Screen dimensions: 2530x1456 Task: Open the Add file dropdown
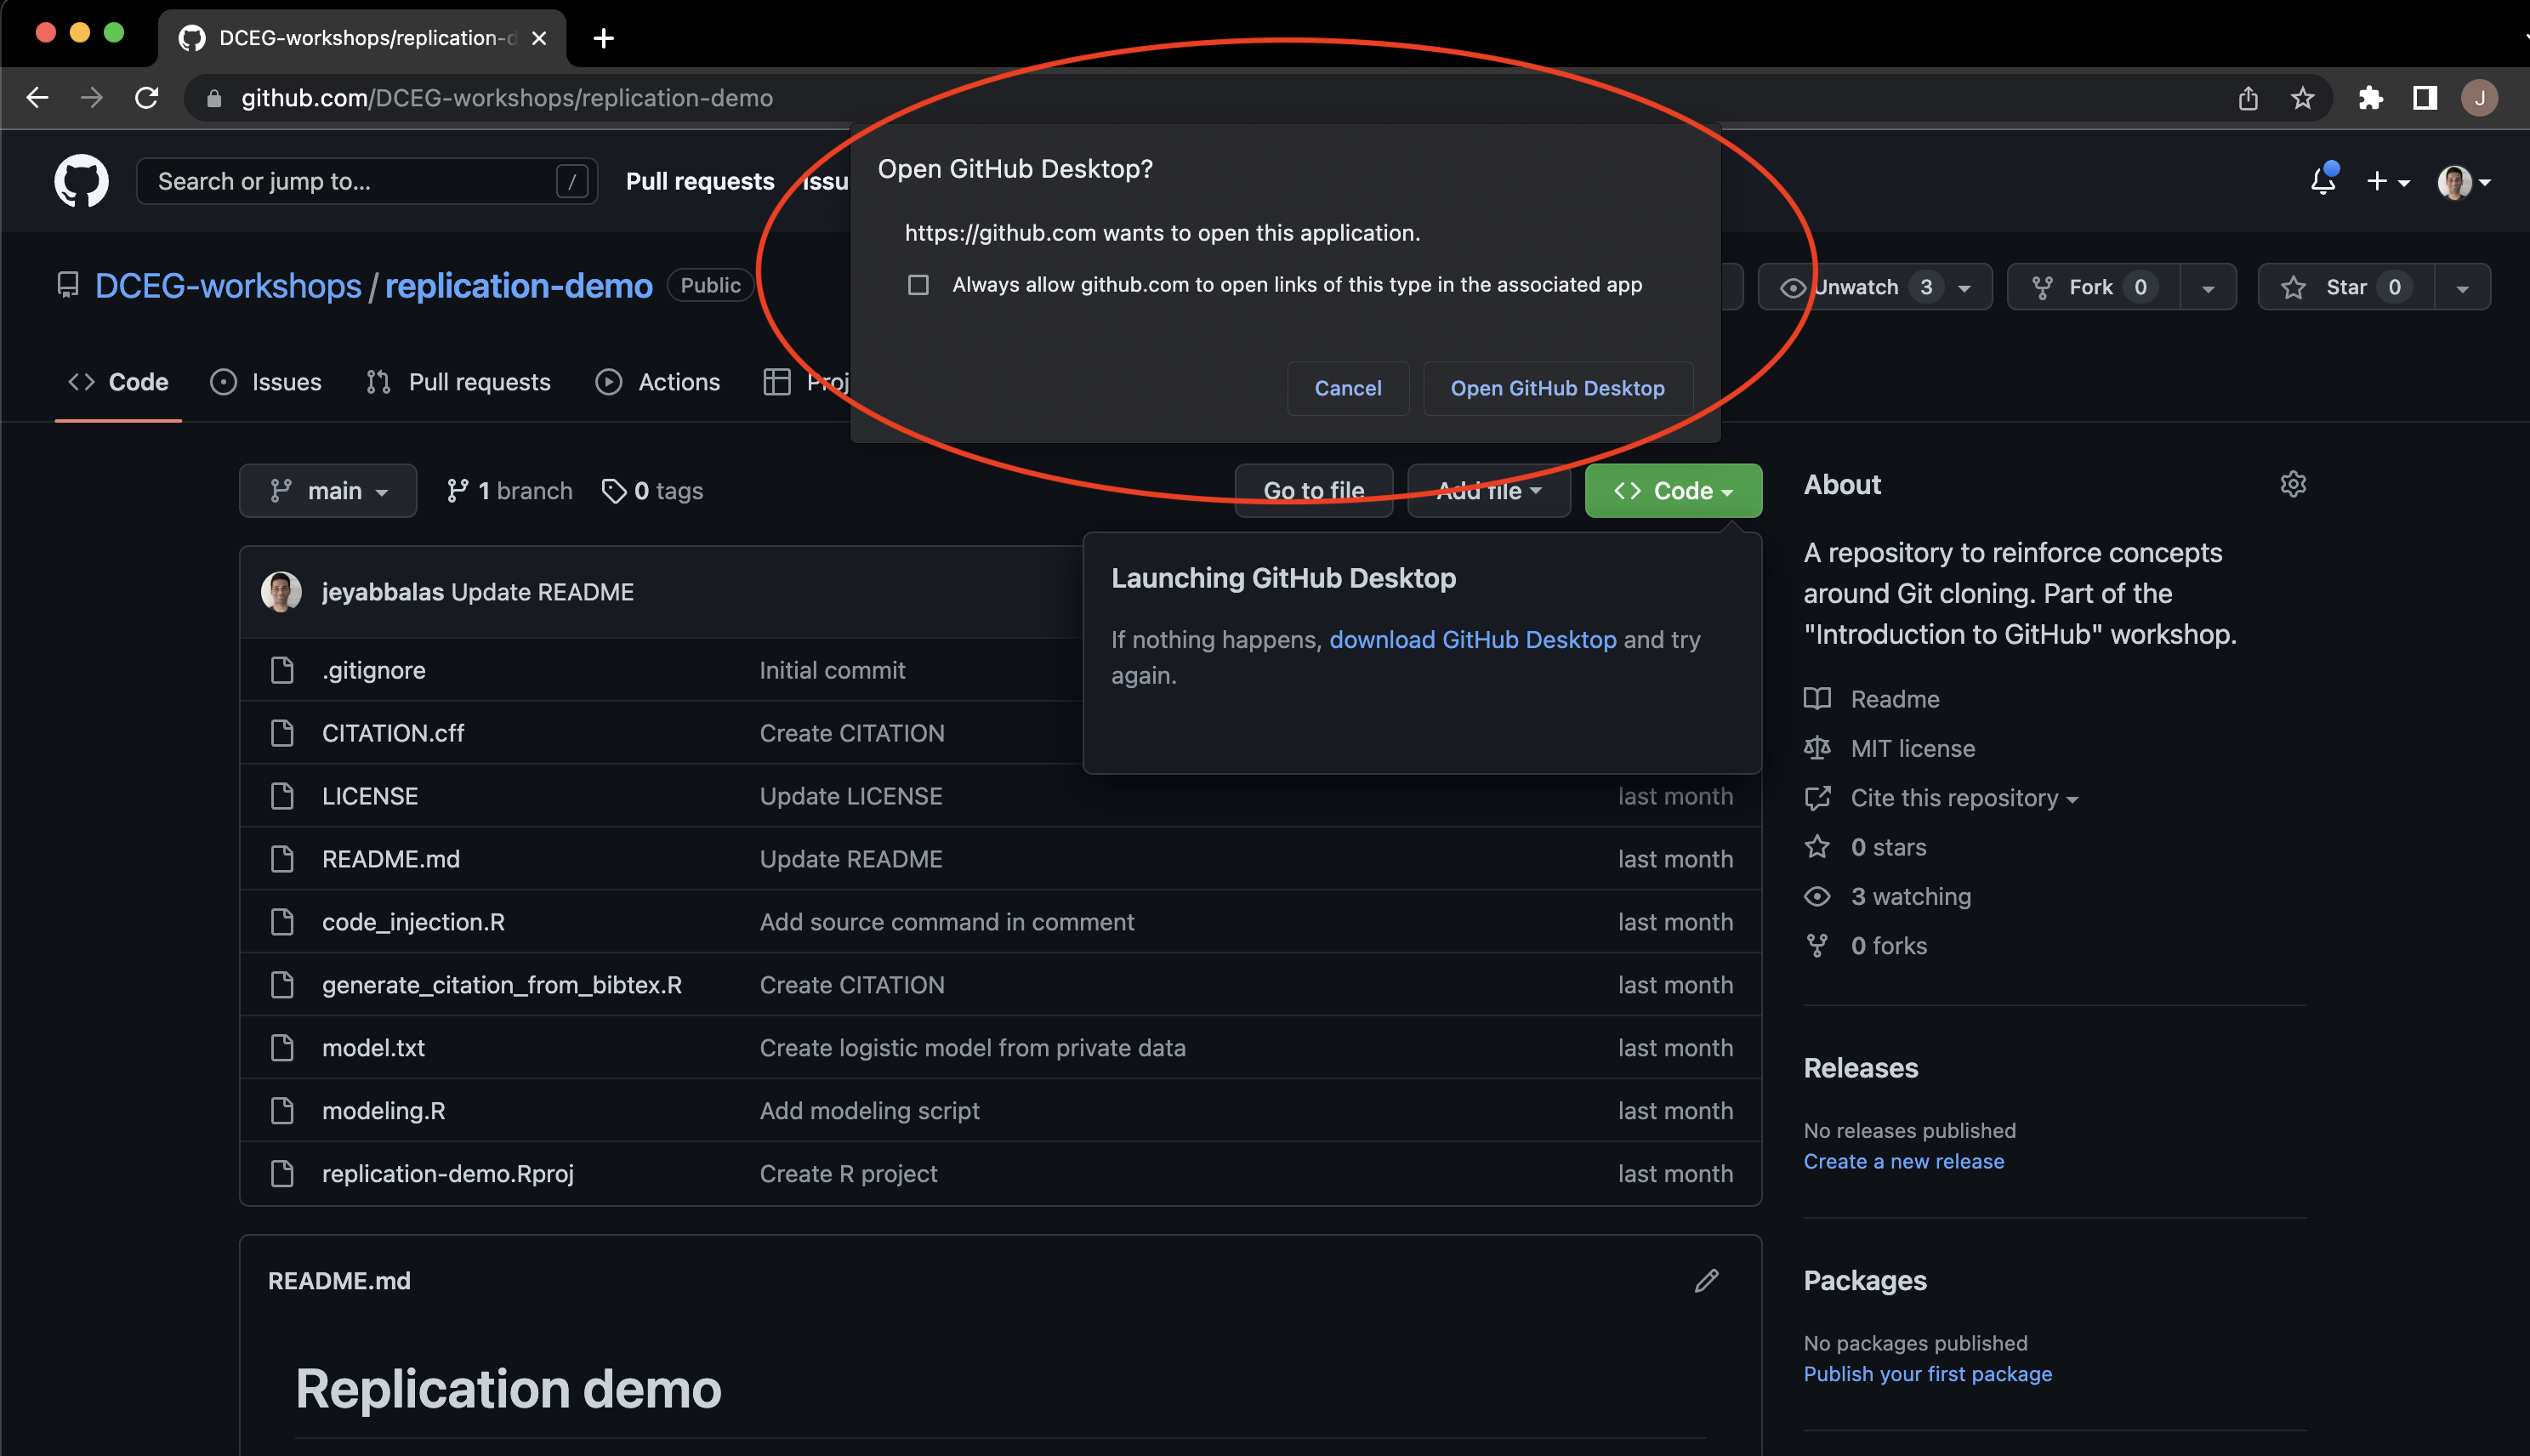pos(1488,491)
